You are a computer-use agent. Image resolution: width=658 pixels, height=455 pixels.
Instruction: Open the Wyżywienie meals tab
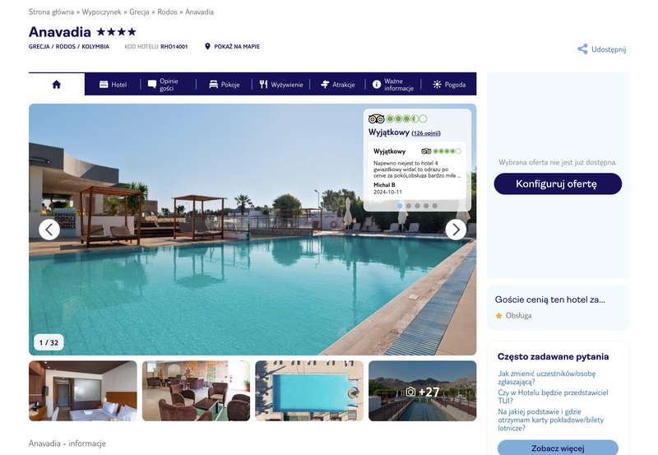coord(280,85)
